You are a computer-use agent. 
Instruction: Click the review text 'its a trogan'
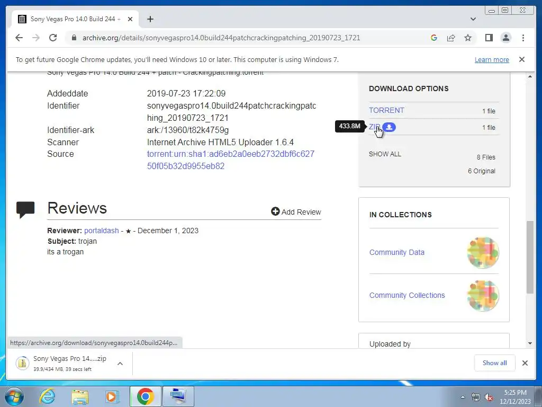click(65, 252)
